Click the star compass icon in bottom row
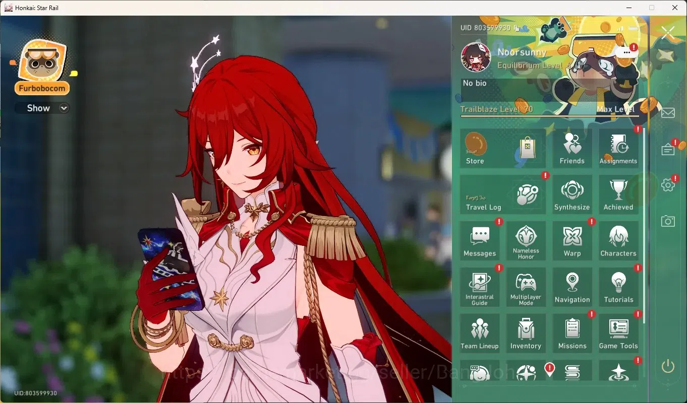This screenshot has width=687, height=403. pos(526,372)
